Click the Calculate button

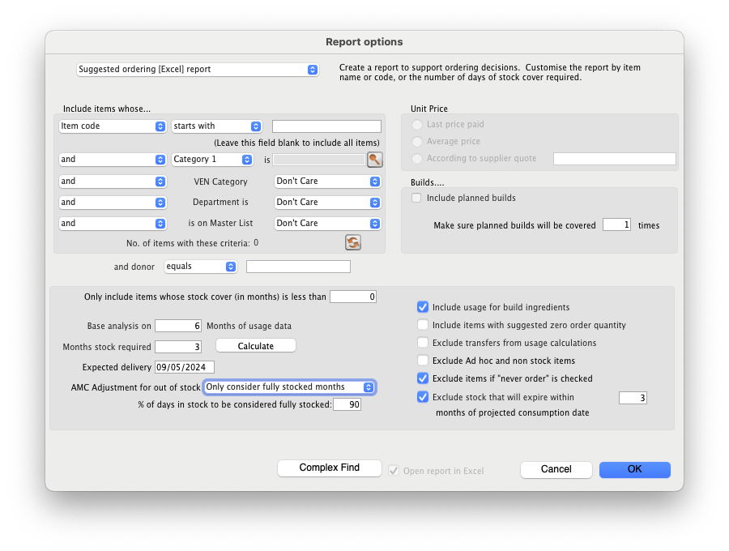tap(255, 346)
